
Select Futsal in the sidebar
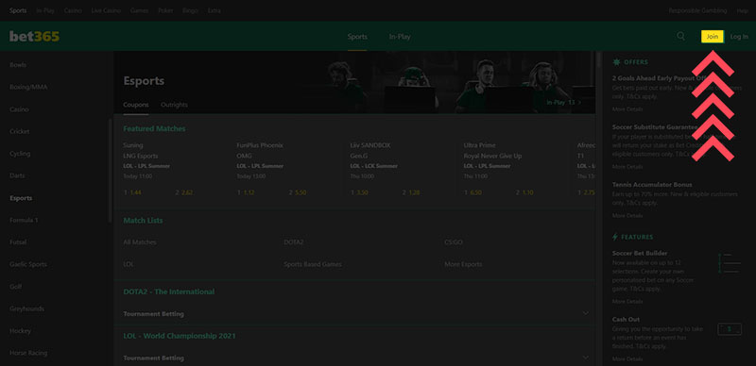coord(18,242)
